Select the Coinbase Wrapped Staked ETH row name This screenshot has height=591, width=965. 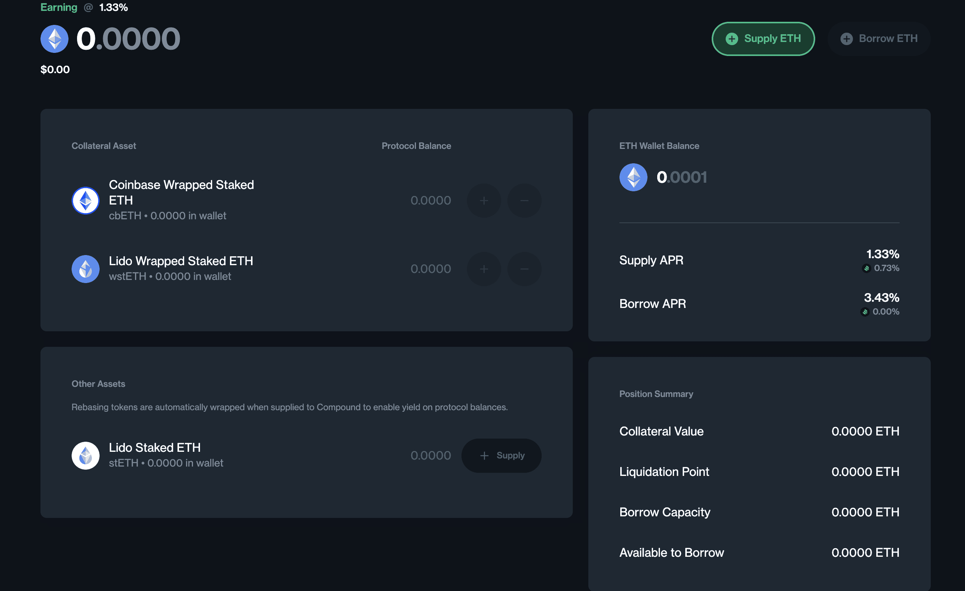pyautogui.click(x=181, y=192)
